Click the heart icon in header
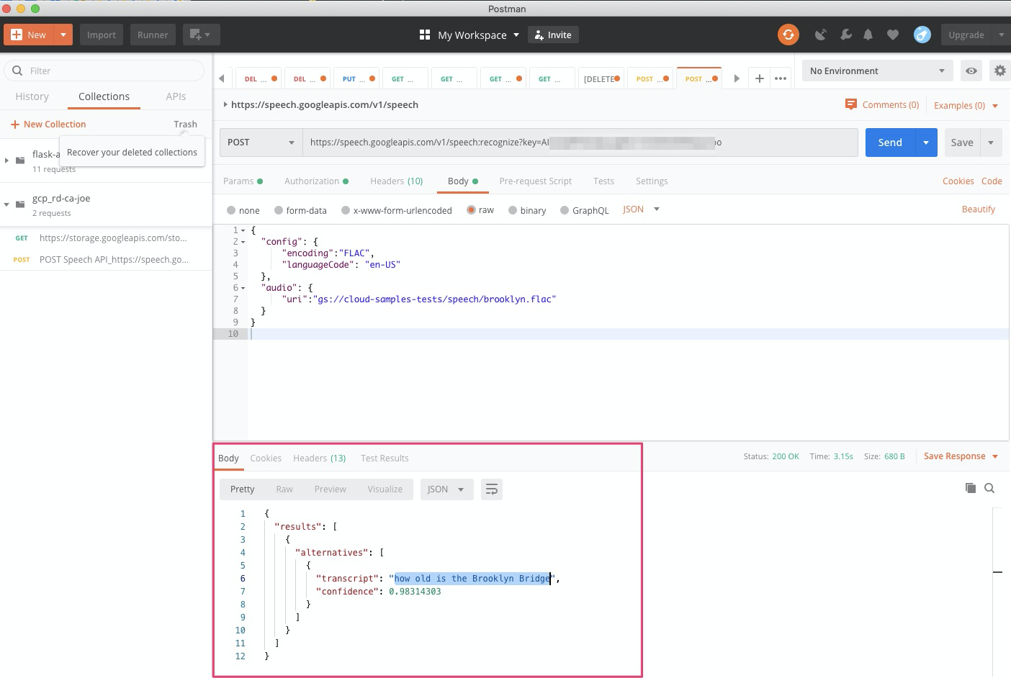Screen dimensions: 1011x678 [893, 35]
